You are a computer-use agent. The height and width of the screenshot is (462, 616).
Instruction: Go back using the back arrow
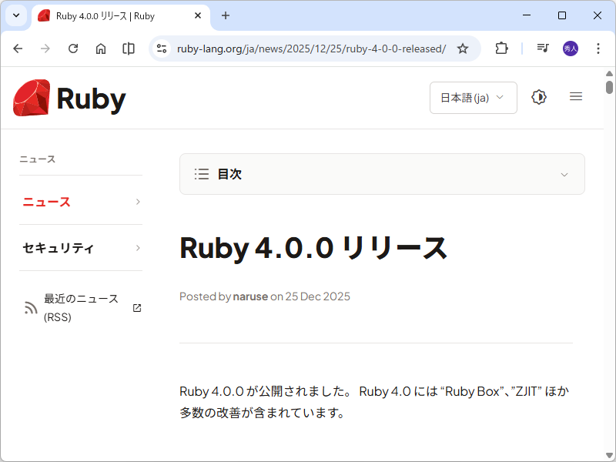[18, 48]
